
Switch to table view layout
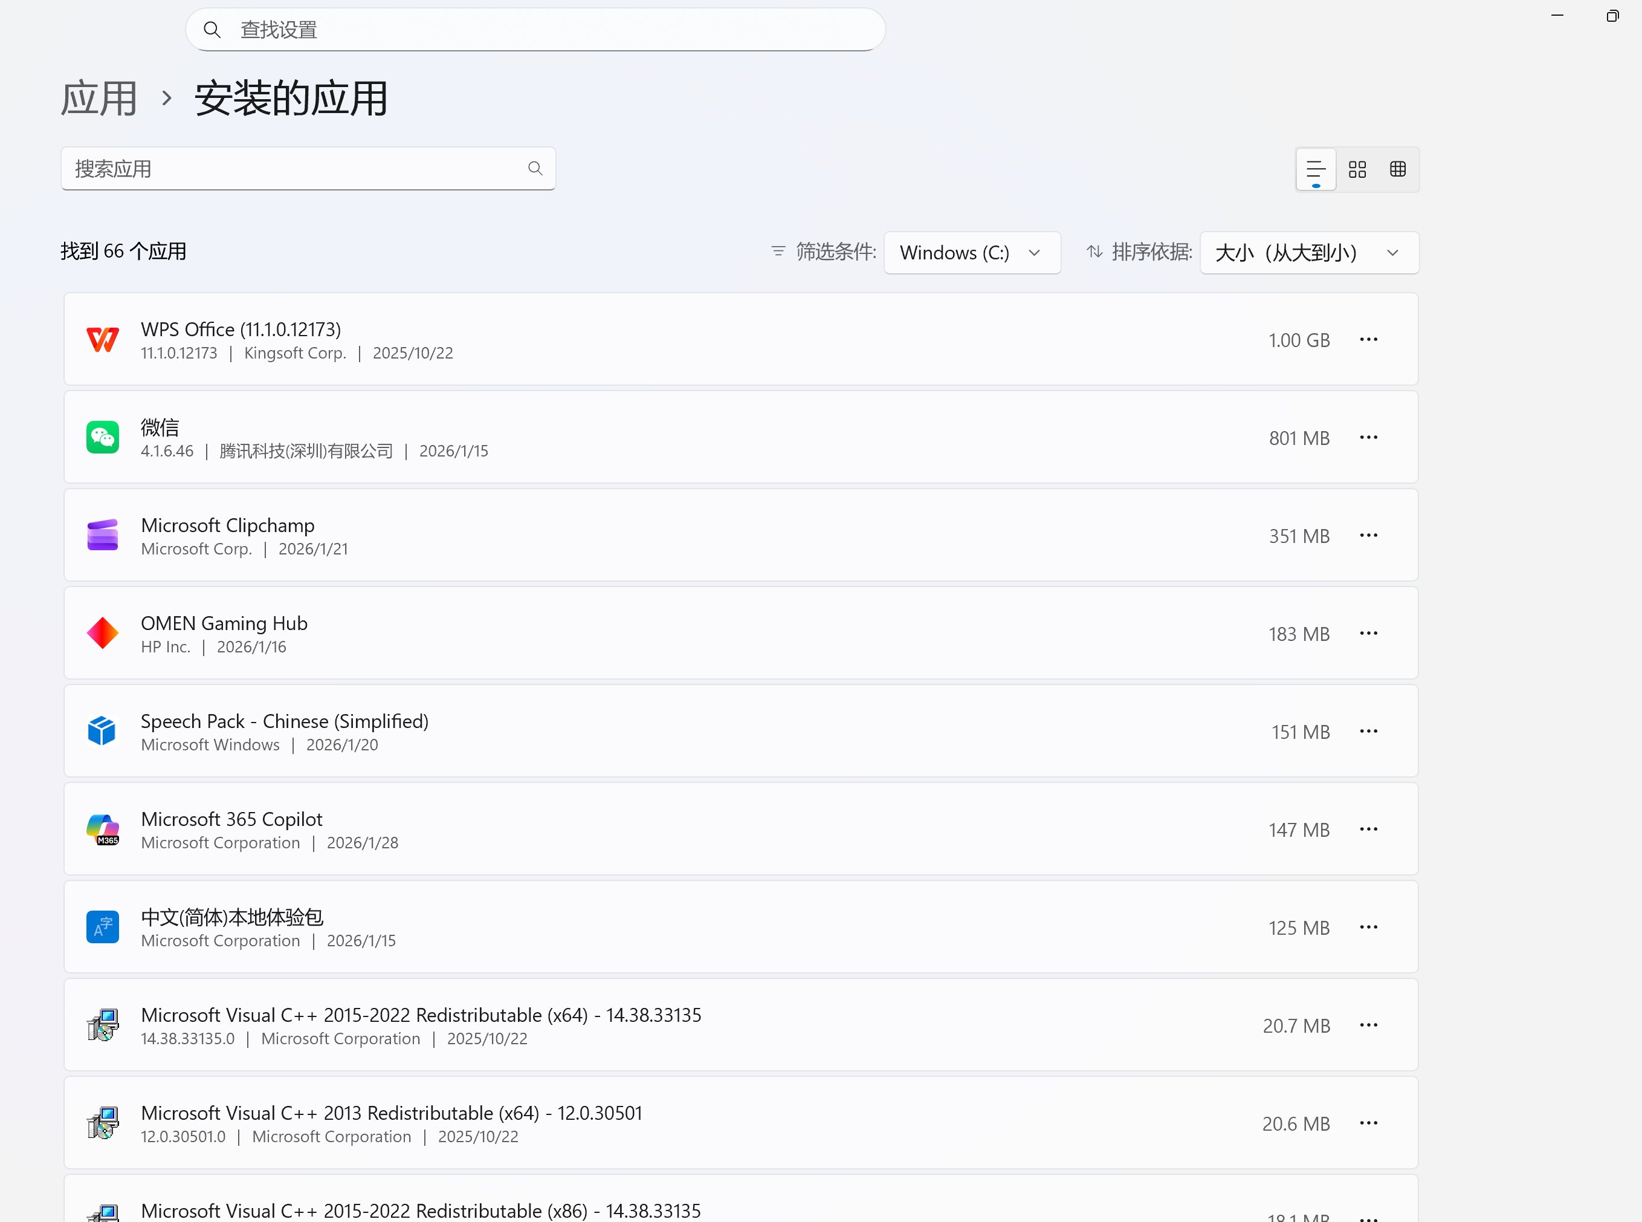(1398, 169)
